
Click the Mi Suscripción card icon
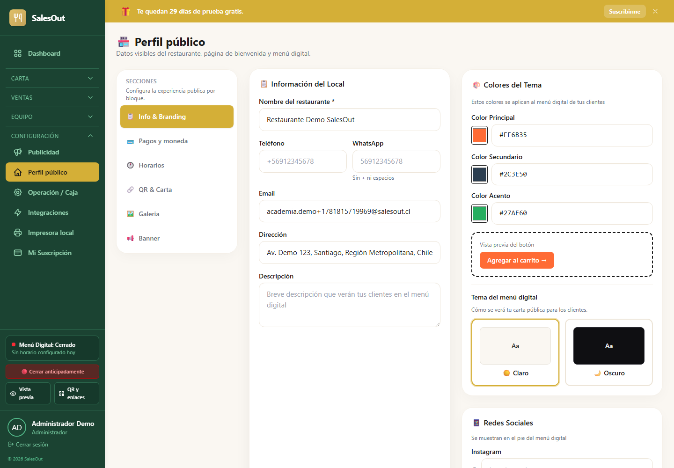[x=18, y=253]
